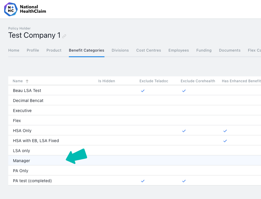Click National HealthClaim brand name text

click(33, 9)
